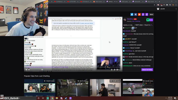Share the clip on Reddit
This screenshot has height=100, width=178.
pyautogui.click(x=139, y=14)
